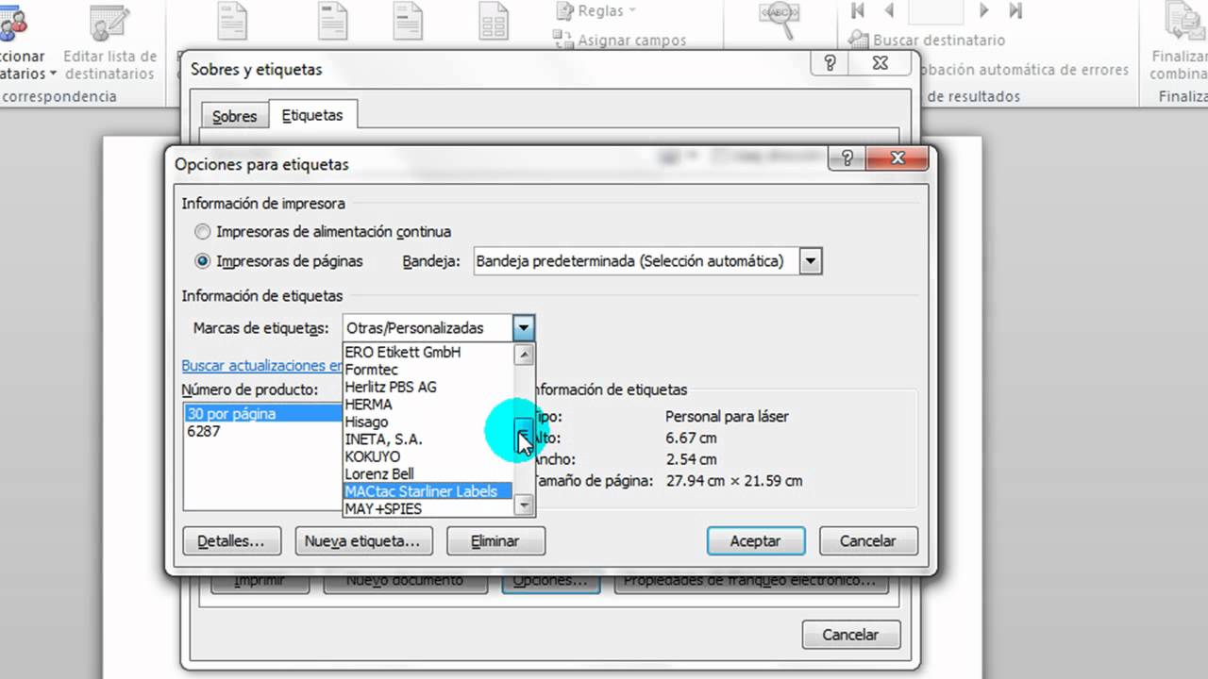Image resolution: width=1208 pixels, height=679 pixels.
Task: Go to the first record arrow
Action: (858, 11)
